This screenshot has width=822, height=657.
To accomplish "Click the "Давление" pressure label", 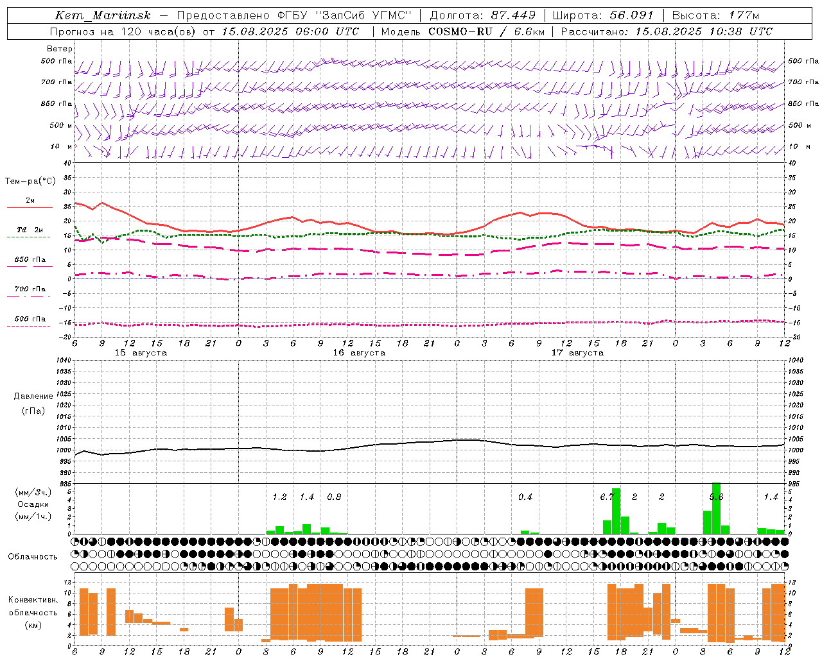I will (33, 397).
